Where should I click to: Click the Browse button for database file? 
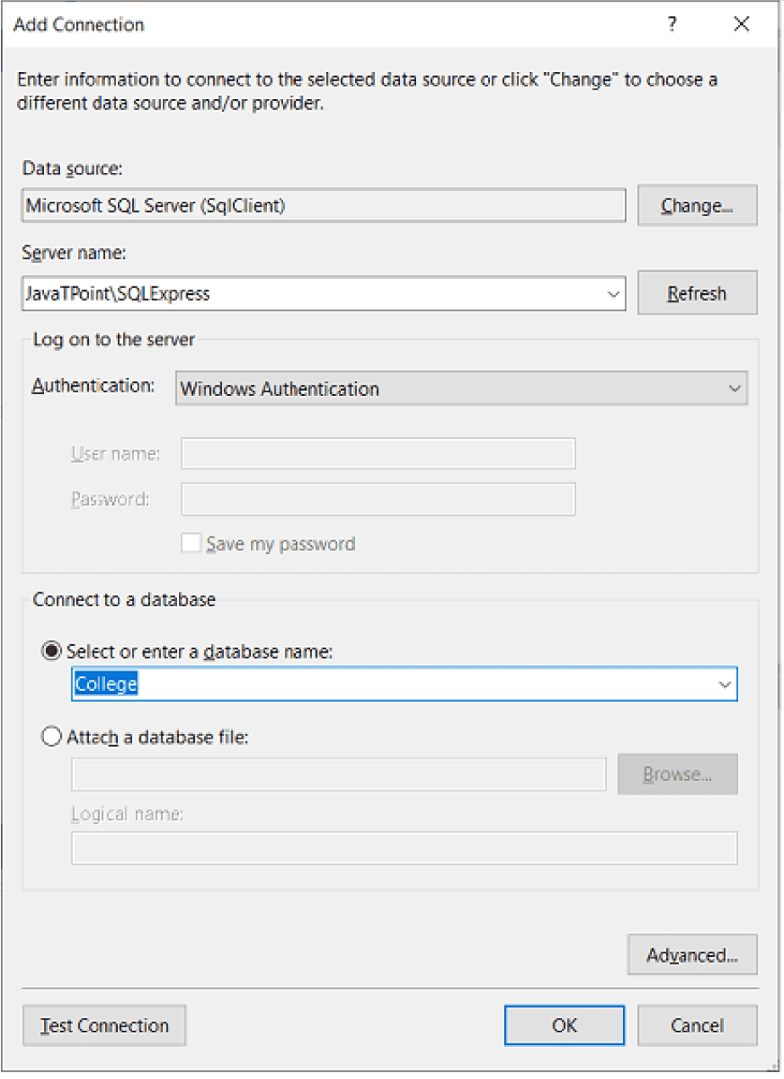[x=677, y=775]
